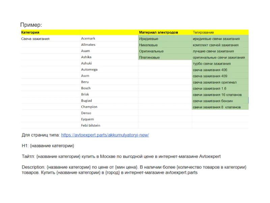The height and width of the screenshot is (203, 270).
Task: Select the свечи зажигания бензин tag cell
Action: (220, 101)
